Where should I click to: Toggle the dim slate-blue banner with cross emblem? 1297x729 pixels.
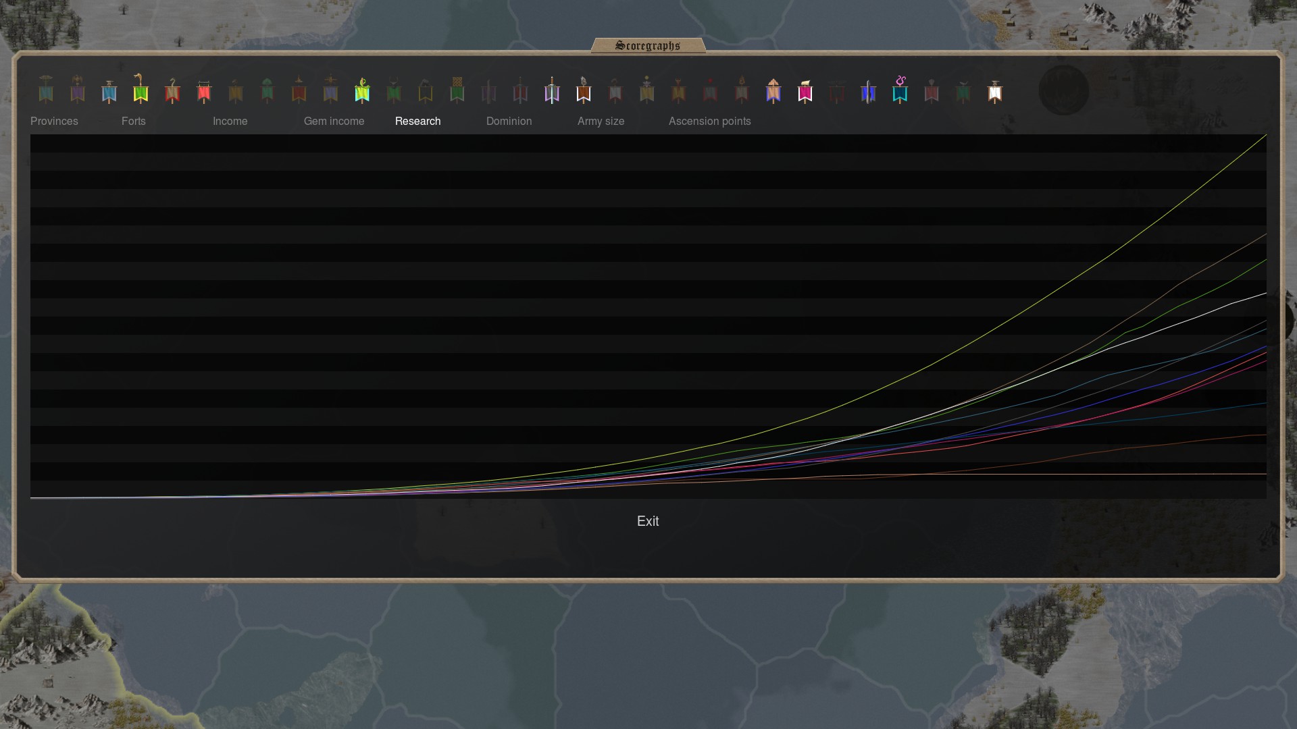330,89
